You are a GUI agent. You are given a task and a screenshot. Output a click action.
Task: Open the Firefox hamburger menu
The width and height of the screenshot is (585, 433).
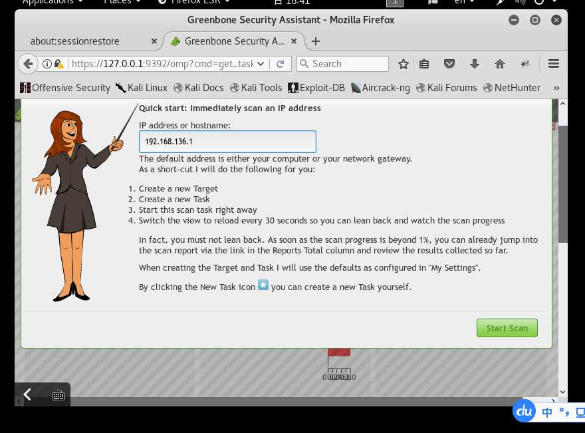coord(554,64)
